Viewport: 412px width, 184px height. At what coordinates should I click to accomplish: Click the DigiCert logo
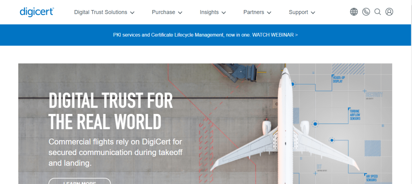coord(37,12)
